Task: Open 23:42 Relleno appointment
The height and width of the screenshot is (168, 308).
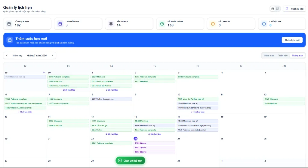Action: click(111, 130)
